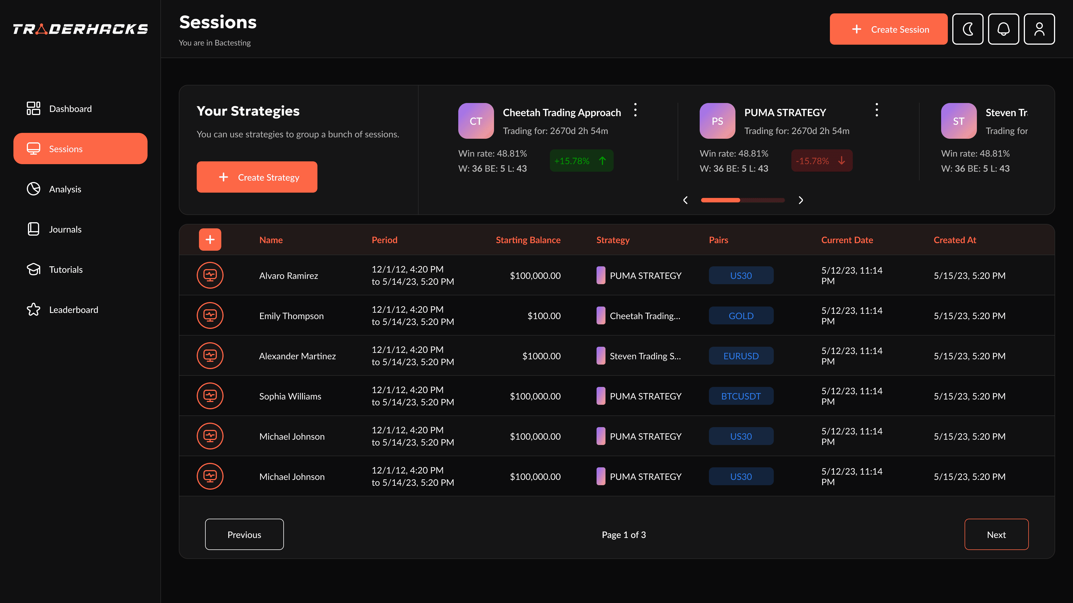Open Emily Thompson session monitor icon
Viewport: 1073px width, 603px height.
210,315
